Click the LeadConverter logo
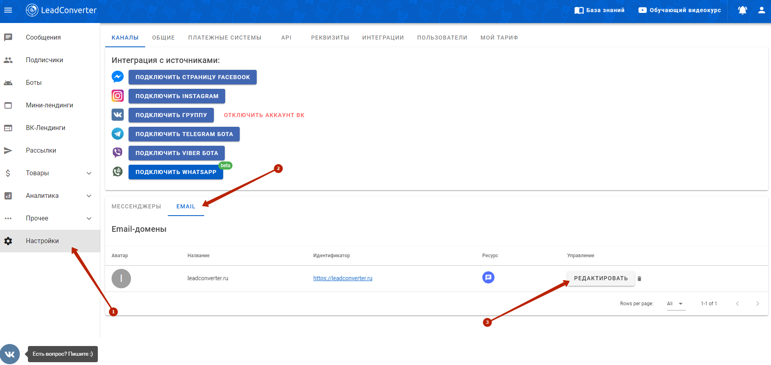This screenshot has height=365, width=771. [x=61, y=10]
